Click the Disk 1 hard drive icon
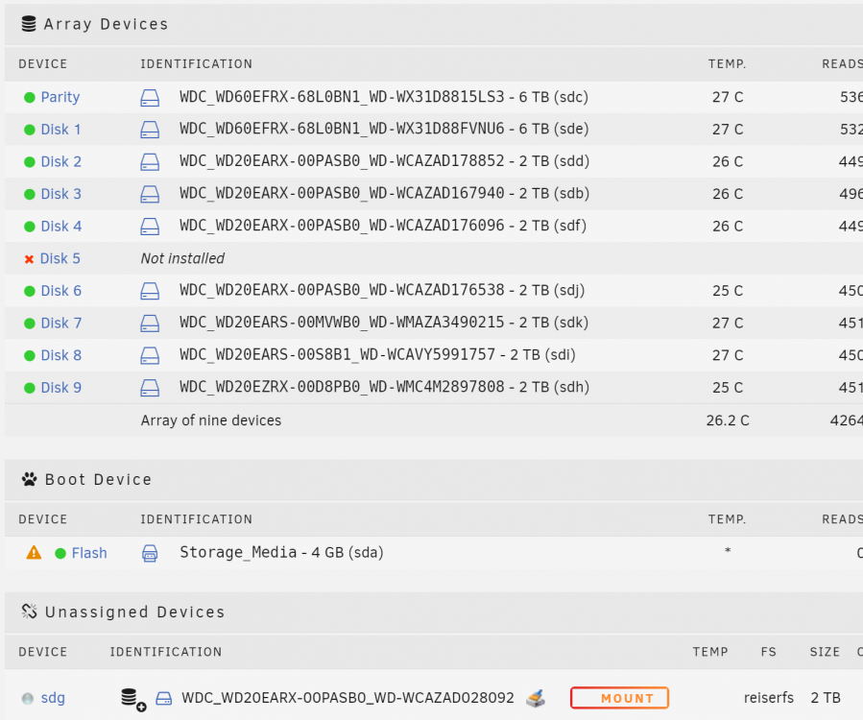This screenshot has width=863, height=720. 150,130
